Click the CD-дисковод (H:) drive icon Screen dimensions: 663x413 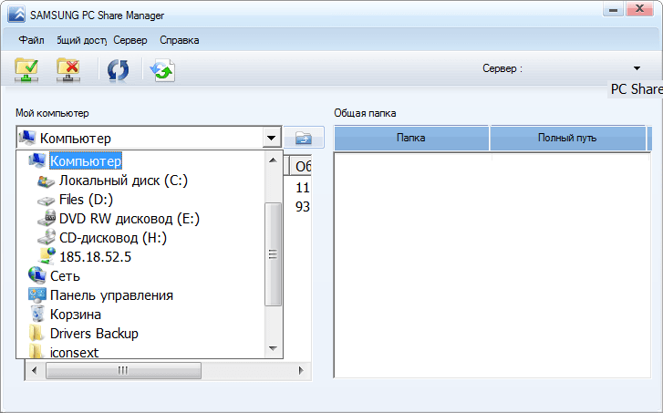[47, 237]
